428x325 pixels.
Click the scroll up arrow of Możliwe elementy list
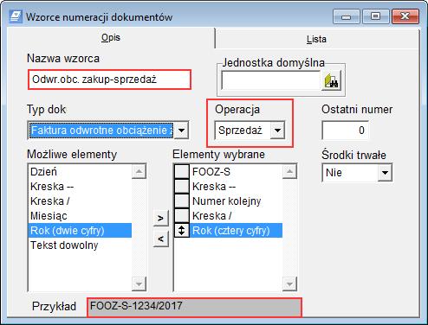tap(139, 172)
